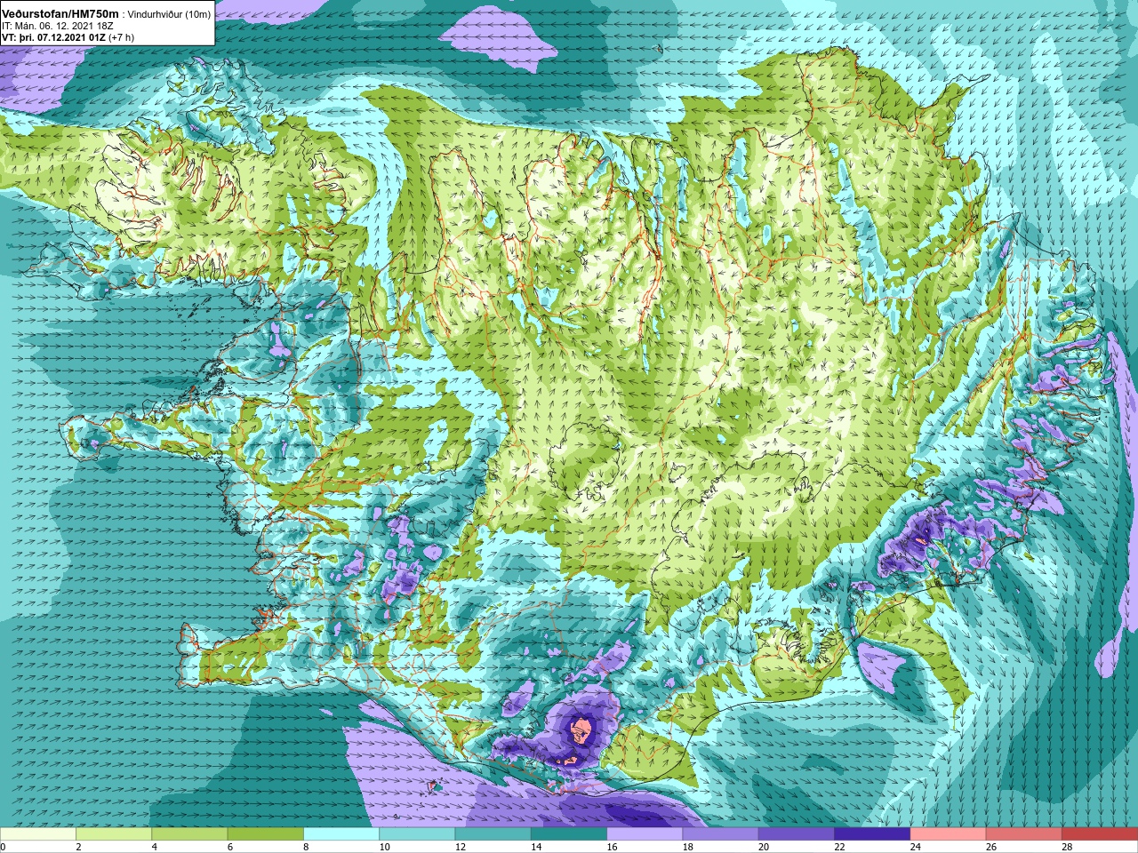Click the legend scale number 6
Viewport: 1138px width, 853px height.
(x=229, y=847)
